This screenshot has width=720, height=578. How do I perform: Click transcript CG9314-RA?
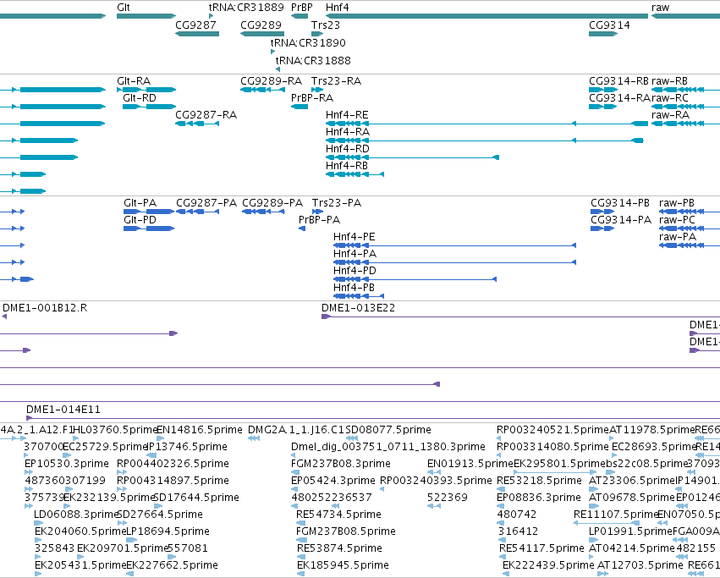[603, 107]
